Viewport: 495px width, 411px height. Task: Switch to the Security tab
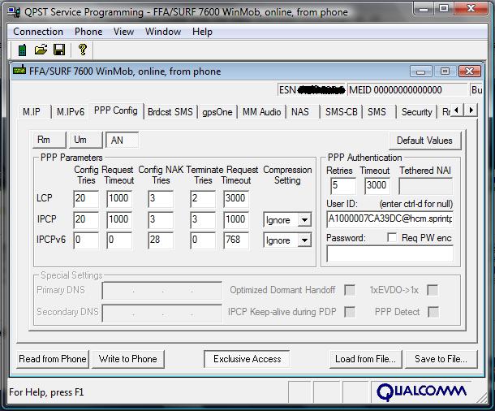pos(417,112)
